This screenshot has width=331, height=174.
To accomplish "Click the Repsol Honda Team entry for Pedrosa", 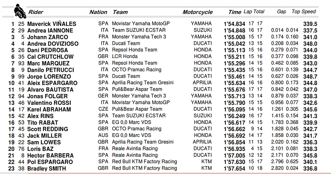I will pos(134,50).
